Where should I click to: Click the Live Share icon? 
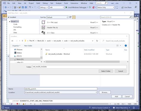[123, 7]
